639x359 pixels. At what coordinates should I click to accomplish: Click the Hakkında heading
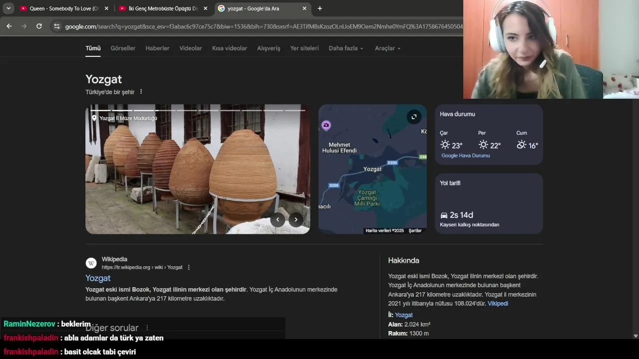pyautogui.click(x=403, y=260)
